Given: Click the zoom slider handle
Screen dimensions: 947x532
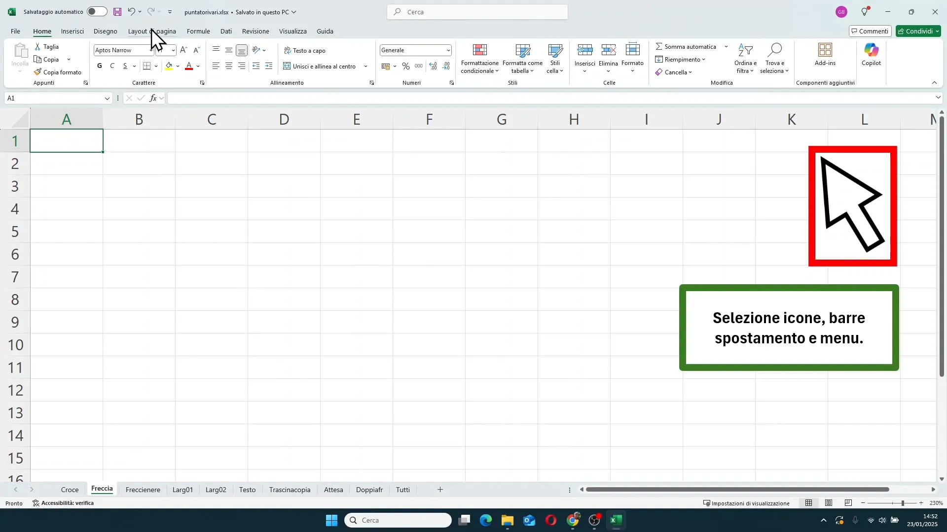Looking at the screenshot, I should pos(903,503).
